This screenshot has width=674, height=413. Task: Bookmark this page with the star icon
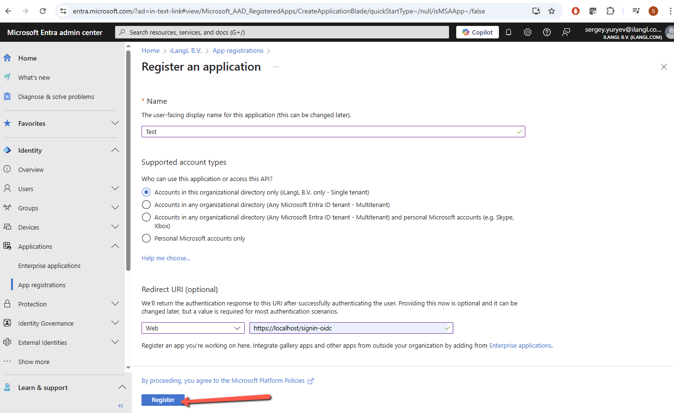[552, 11]
